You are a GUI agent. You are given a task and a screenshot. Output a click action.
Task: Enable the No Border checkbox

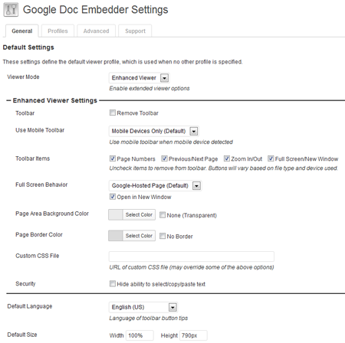click(x=163, y=236)
